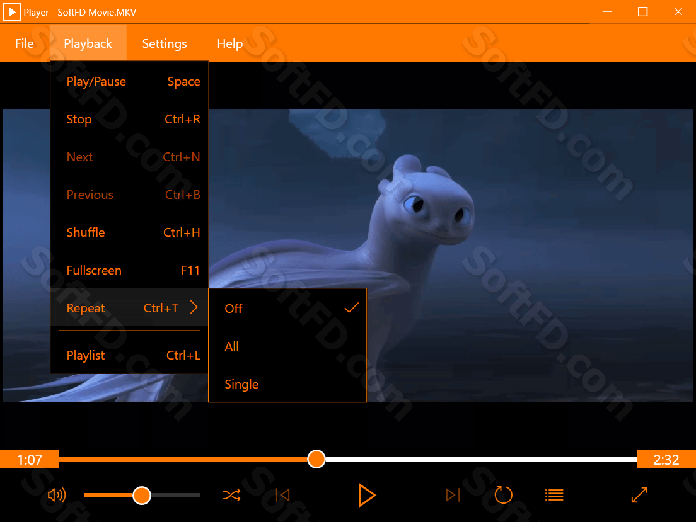
Task: Select repeat mode All
Action: pos(287,346)
